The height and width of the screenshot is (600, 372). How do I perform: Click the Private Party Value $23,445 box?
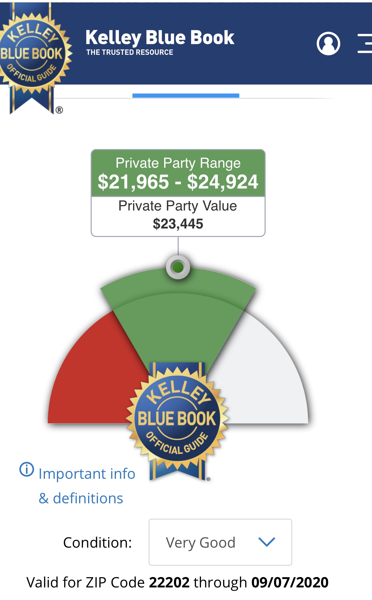pyautogui.click(x=178, y=216)
